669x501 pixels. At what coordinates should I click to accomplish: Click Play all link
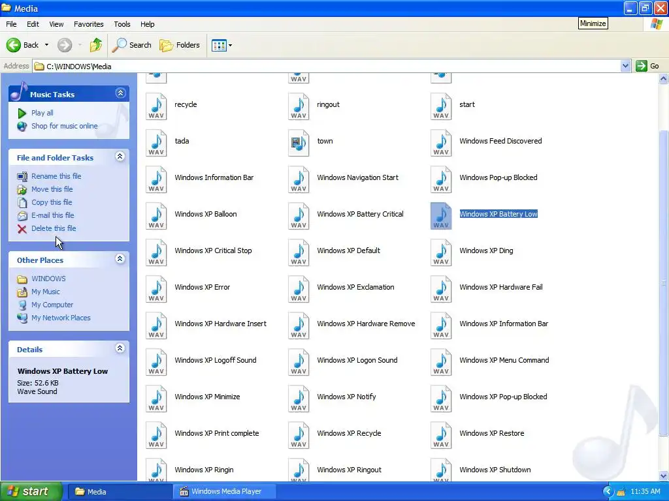42,113
